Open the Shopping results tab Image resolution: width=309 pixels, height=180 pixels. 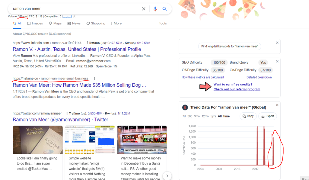pyautogui.click(x=96, y=23)
